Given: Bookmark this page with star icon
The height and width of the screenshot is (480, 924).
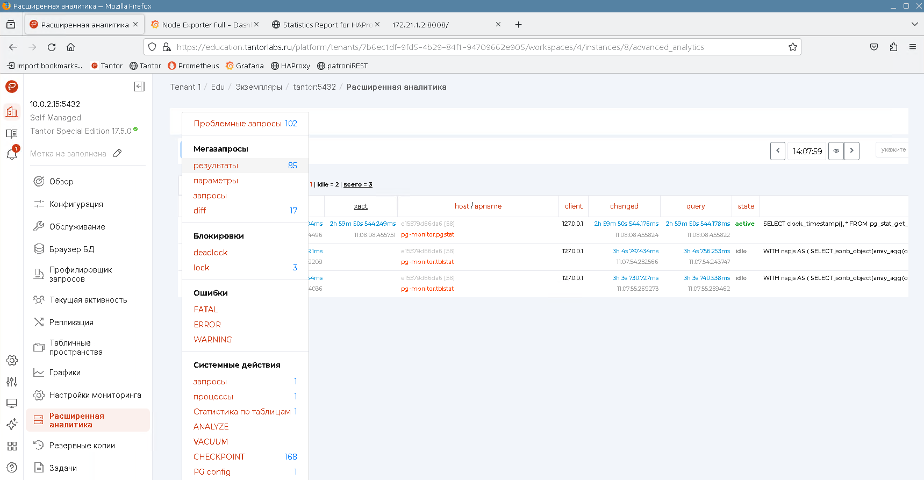Looking at the screenshot, I should [x=792, y=47].
